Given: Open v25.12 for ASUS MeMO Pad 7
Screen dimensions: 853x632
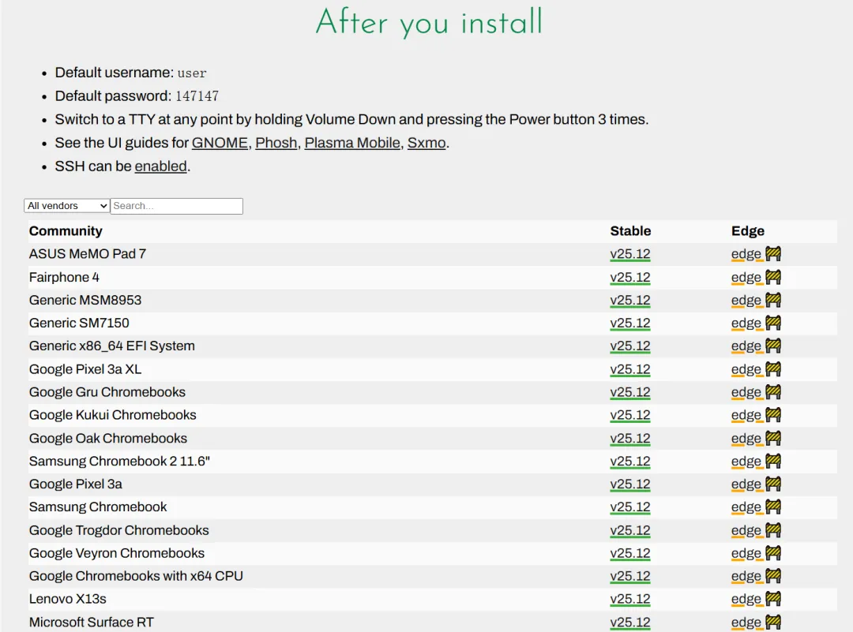Looking at the screenshot, I should (630, 254).
